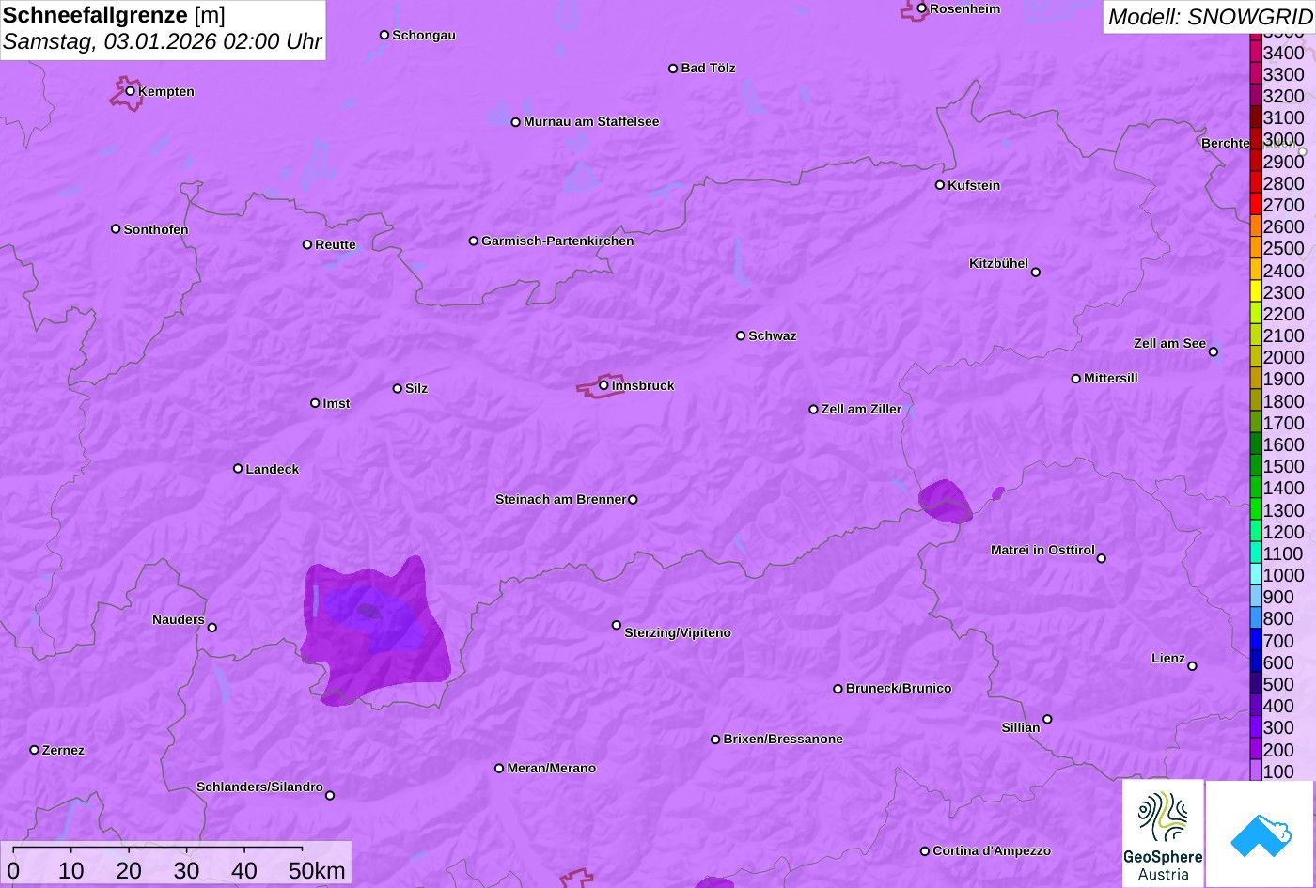Click the 500 legend value

pyautogui.click(x=1278, y=684)
